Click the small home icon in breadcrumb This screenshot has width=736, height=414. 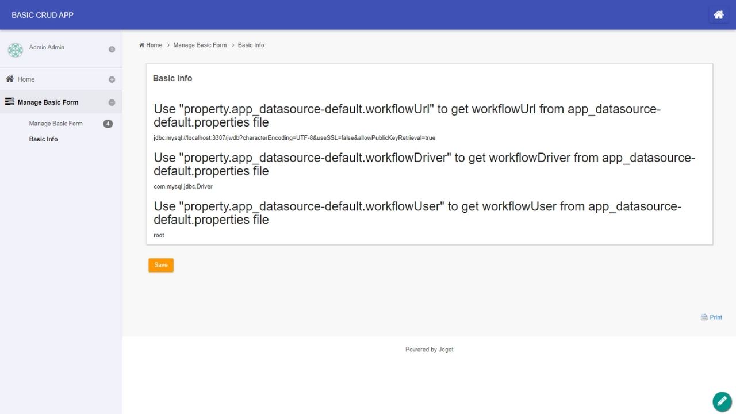pyautogui.click(x=141, y=45)
